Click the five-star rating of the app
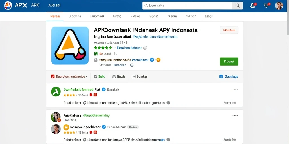Screen dimensions: 289x144 (x=103, y=48)
